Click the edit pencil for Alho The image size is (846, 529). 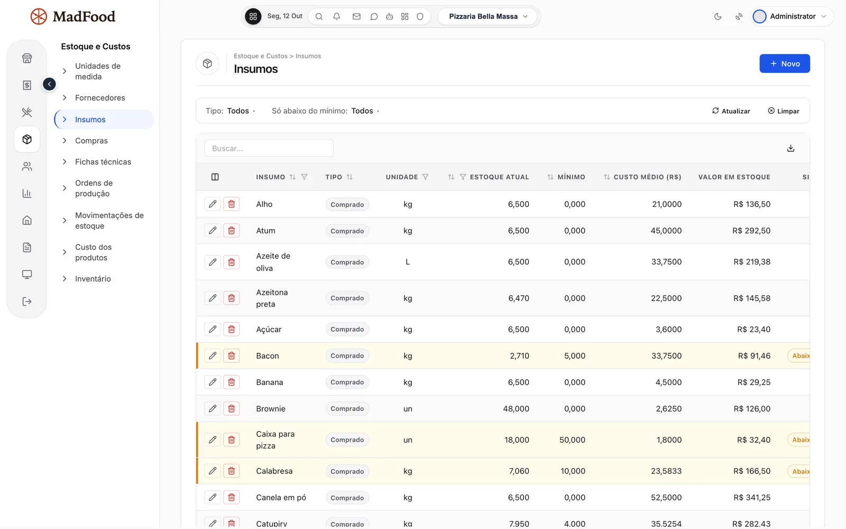click(213, 204)
